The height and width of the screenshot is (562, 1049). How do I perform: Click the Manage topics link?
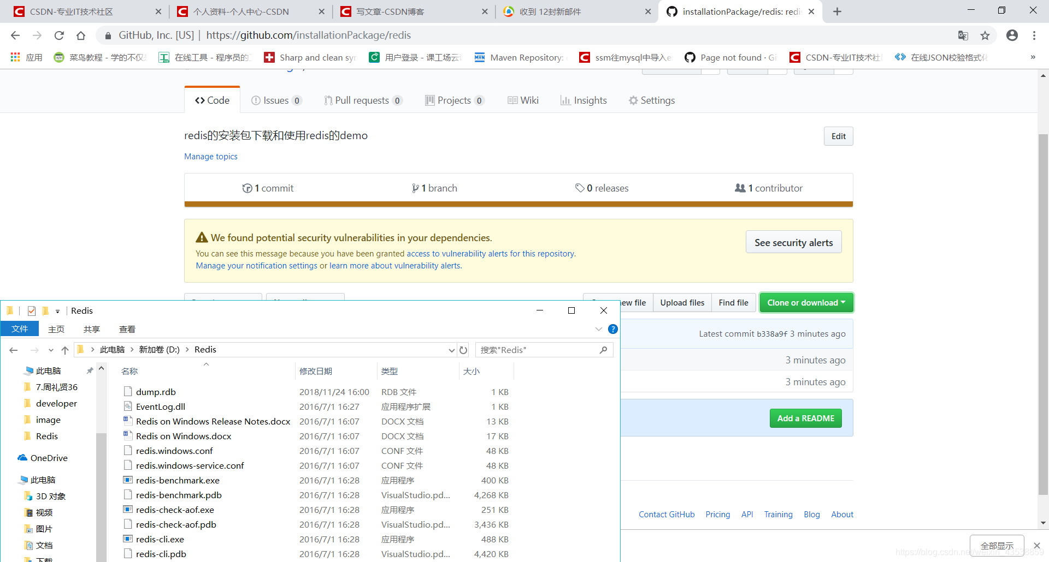tap(211, 157)
